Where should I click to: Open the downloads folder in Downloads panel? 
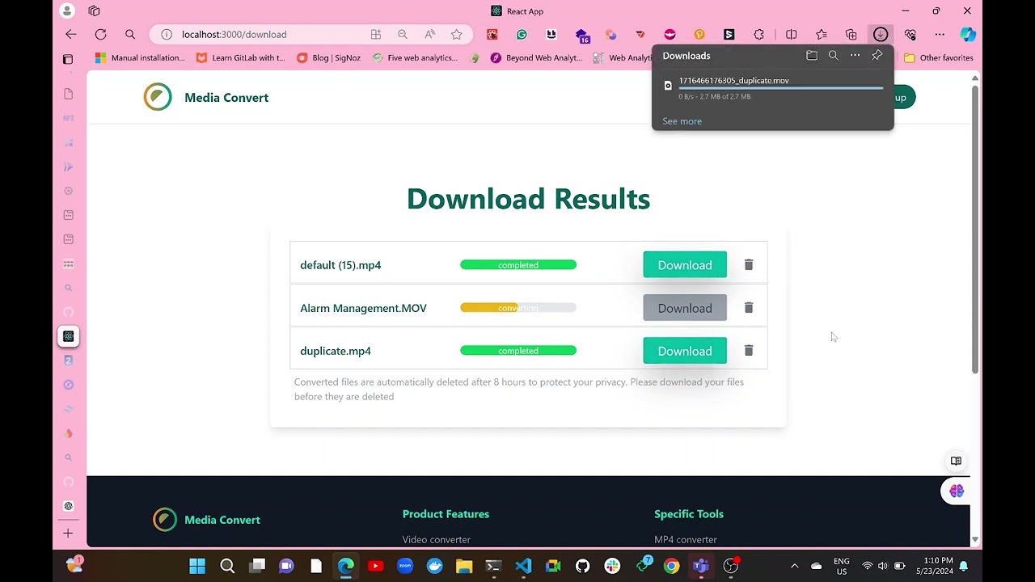click(812, 56)
